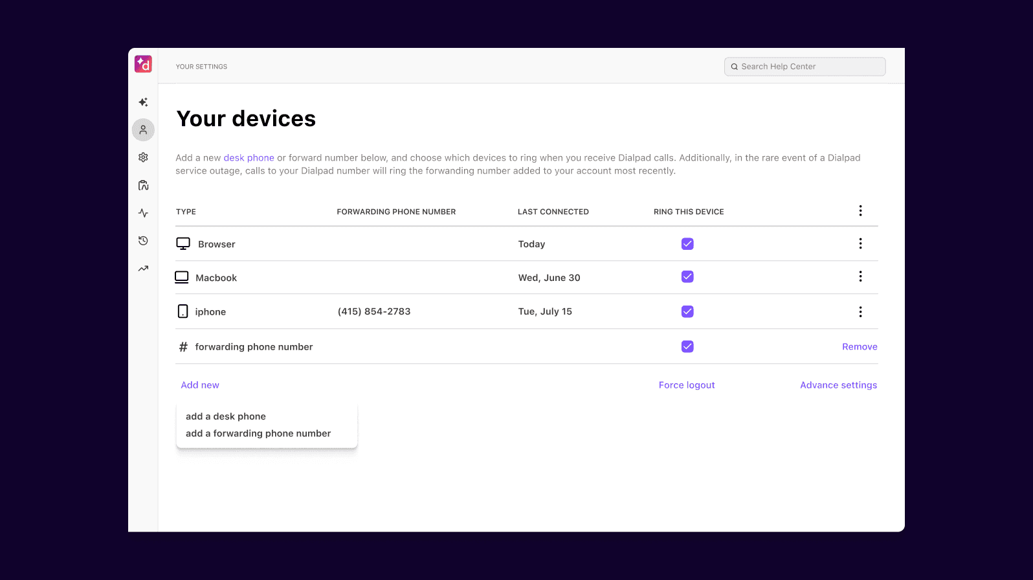The image size is (1033, 580).
Task: Open the Browser row more options menu
Action: coord(860,243)
